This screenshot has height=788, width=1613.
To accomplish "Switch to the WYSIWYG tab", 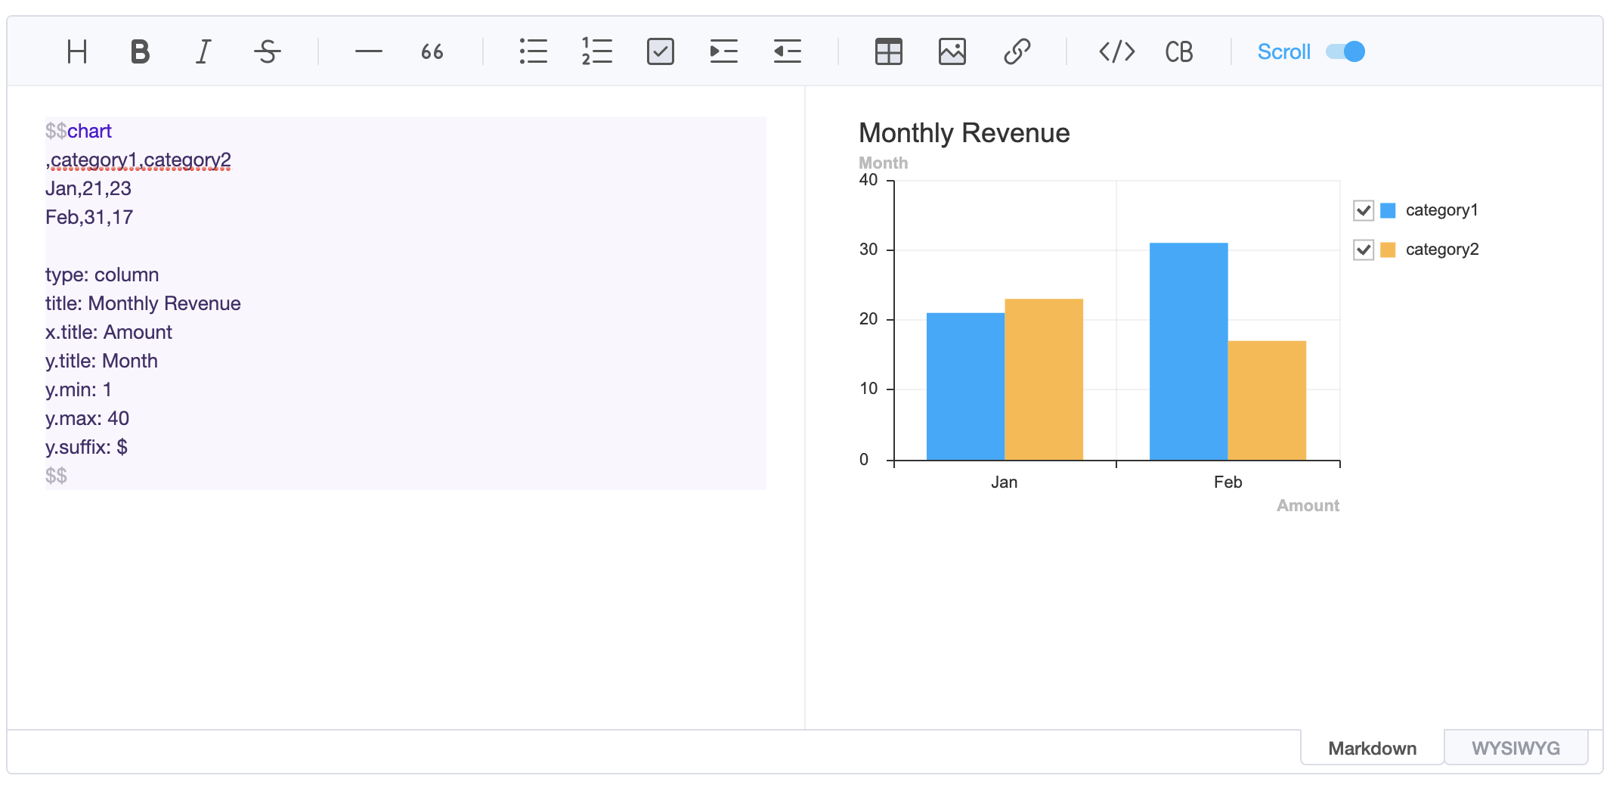I will point(1515,748).
